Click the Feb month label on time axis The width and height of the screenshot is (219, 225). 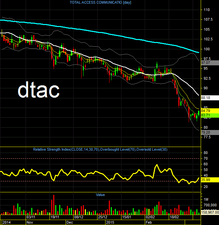(149, 222)
